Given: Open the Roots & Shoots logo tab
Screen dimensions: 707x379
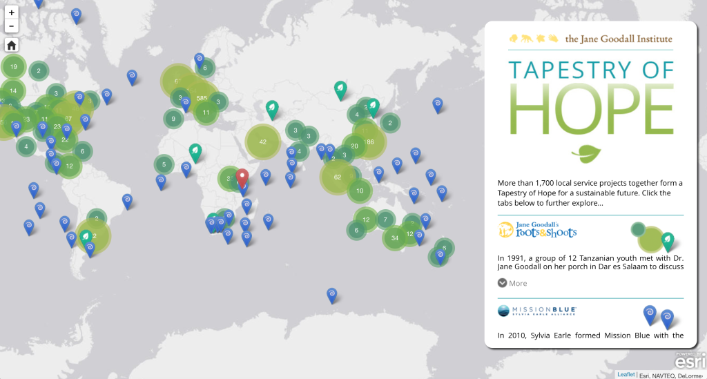Looking at the screenshot, I should point(537,230).
